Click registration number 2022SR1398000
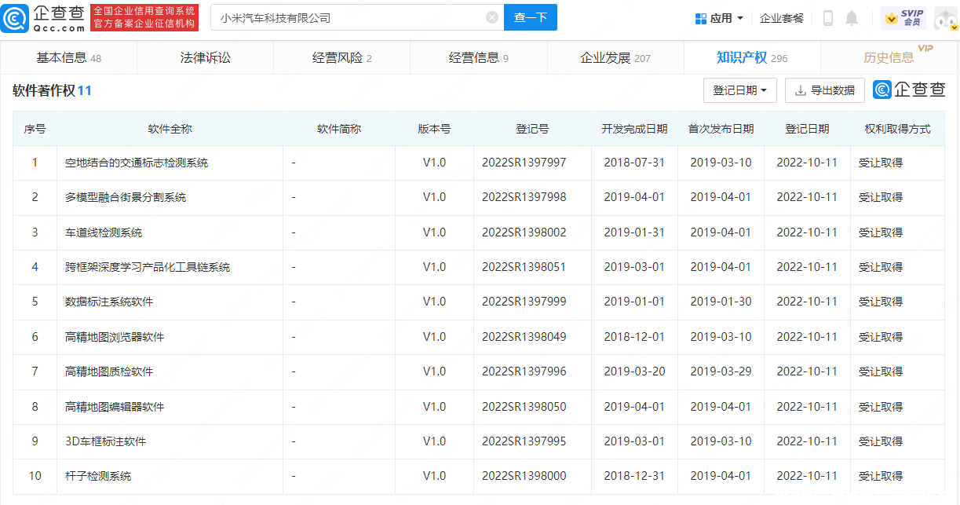Viewport: 960px width, 505px height. tap(524, 476)
